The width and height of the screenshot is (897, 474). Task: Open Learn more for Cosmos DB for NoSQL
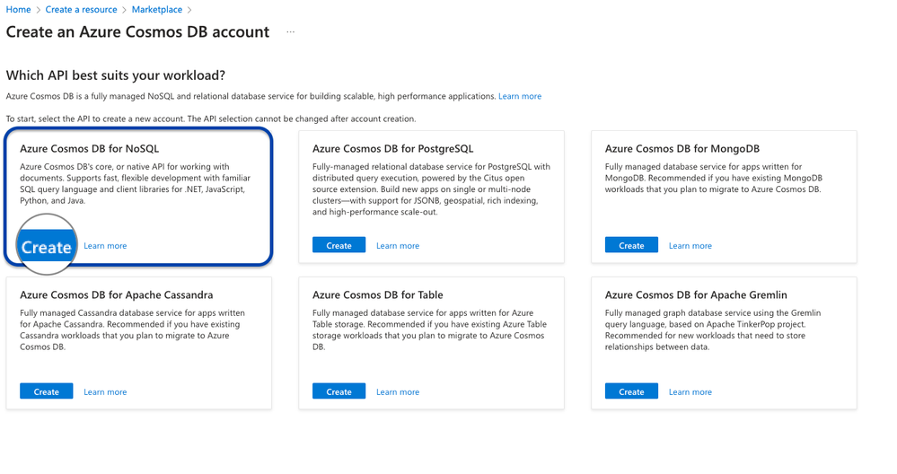click(105, 246)
